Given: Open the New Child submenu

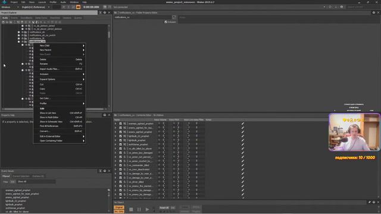Looking at the screenshot, I should pyautogui.click(x=60, y=46).
